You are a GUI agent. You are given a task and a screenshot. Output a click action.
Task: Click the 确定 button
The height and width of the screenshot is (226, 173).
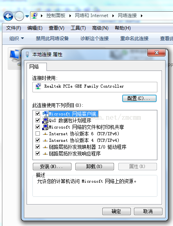coord(116,211)
